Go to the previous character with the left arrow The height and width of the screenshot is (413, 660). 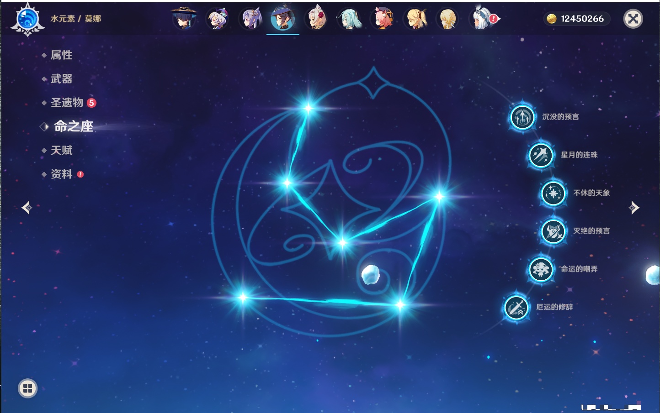(x=27, y=208)
